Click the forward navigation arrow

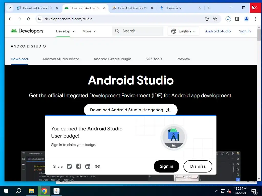tap(19, 19)
